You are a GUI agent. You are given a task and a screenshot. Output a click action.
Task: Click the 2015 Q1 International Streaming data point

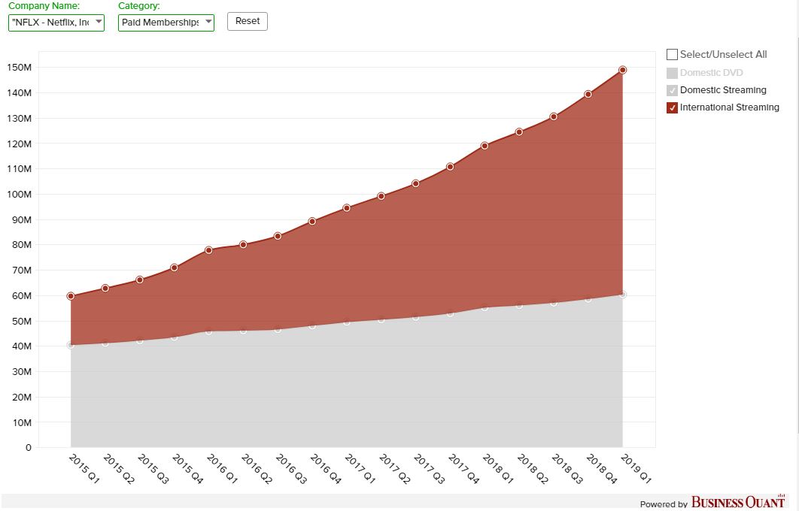point(71,296)
